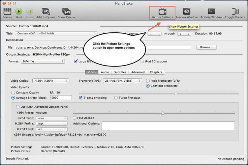Click the Source ContinentalDrift.mp4 filename
The width and height of the screenshot is (248, 165).
[x=34, y=26]
